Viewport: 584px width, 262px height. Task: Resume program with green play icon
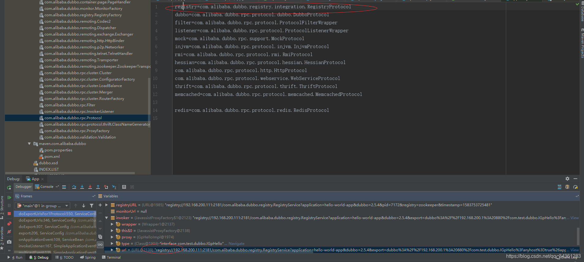[9, 197]
